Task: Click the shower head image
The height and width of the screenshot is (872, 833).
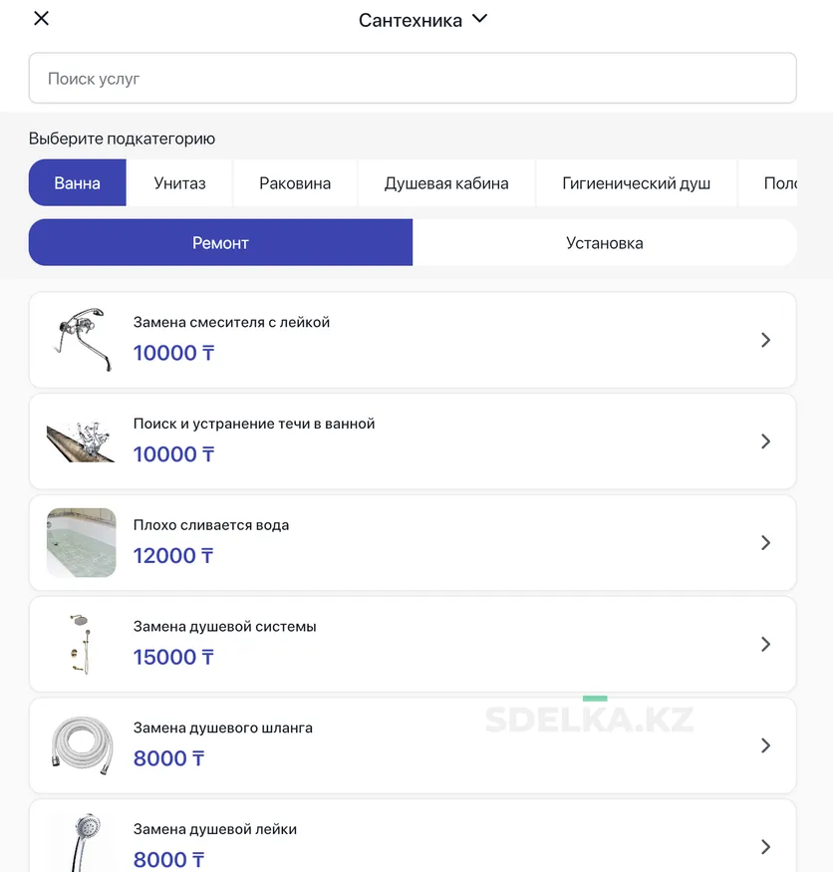Action: pos(82,844)
